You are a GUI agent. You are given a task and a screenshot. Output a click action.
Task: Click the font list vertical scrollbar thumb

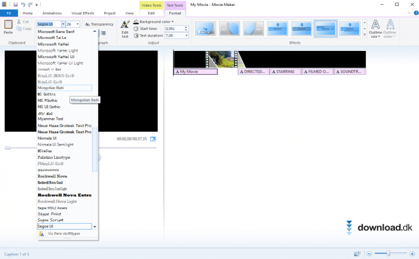[x=95, y=149]
